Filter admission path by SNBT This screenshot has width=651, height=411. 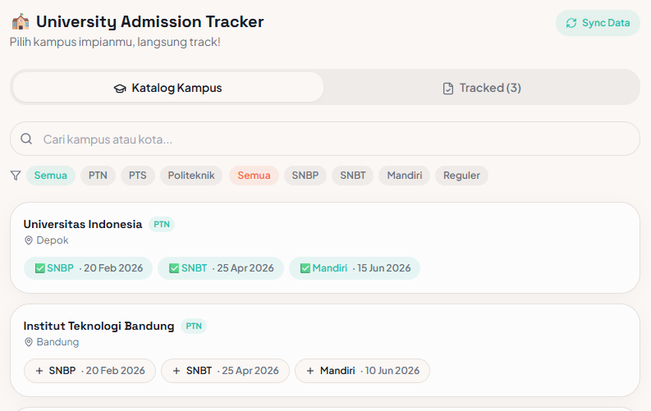tap(353, 176)
